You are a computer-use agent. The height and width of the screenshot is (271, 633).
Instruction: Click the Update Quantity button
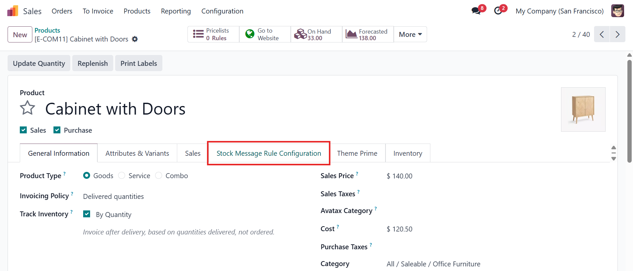(x=39, y=63)
